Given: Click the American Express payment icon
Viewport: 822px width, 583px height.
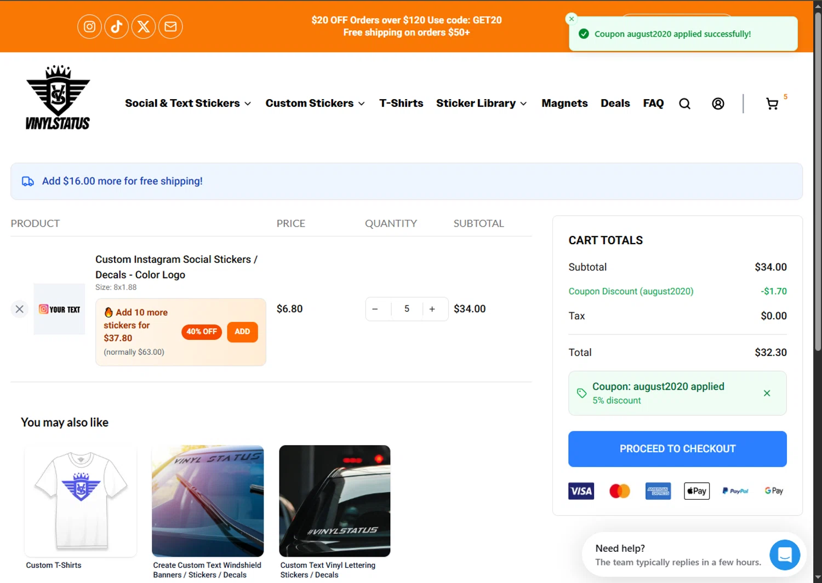Looking at the screenshot, I should tap(658, 491).
